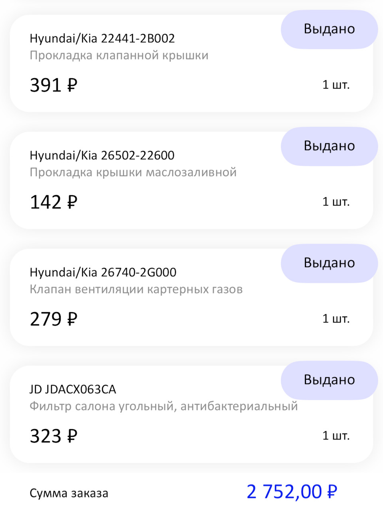Select the Прокладка клапанной крышки description
This screenshot has height=519, width=383.
pyautogui.click(x=119, y=55)
